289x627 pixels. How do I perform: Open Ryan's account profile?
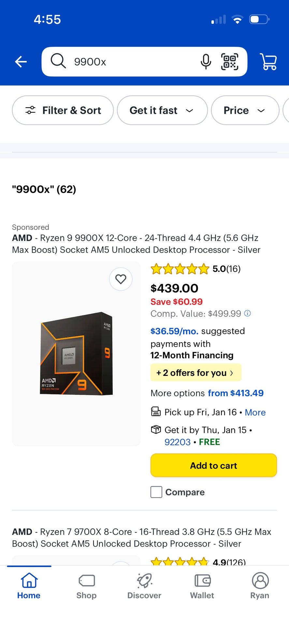259,586
